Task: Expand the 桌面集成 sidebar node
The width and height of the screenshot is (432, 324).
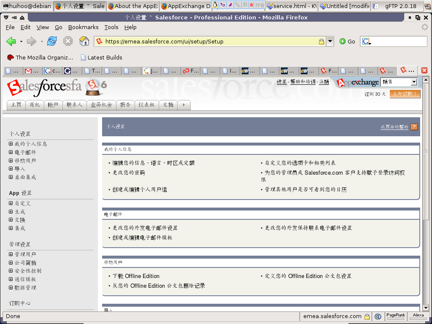Action: 11,177
